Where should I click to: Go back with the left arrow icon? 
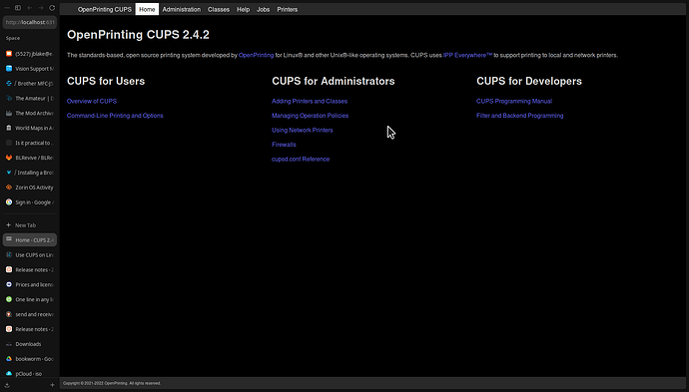point(29,8)
